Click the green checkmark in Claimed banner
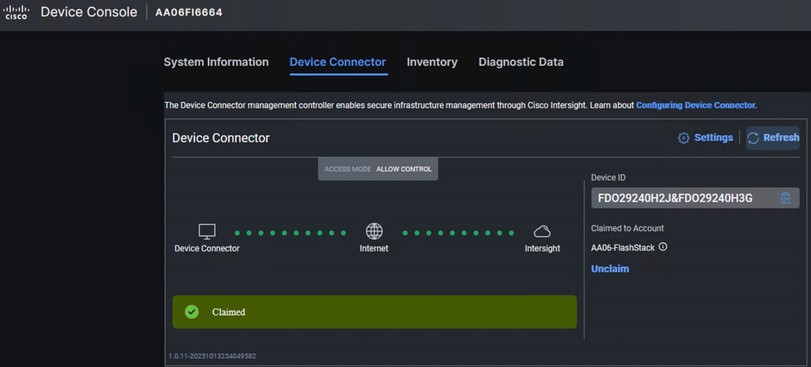This screenshot has width=811, height=367. point(192,312)
